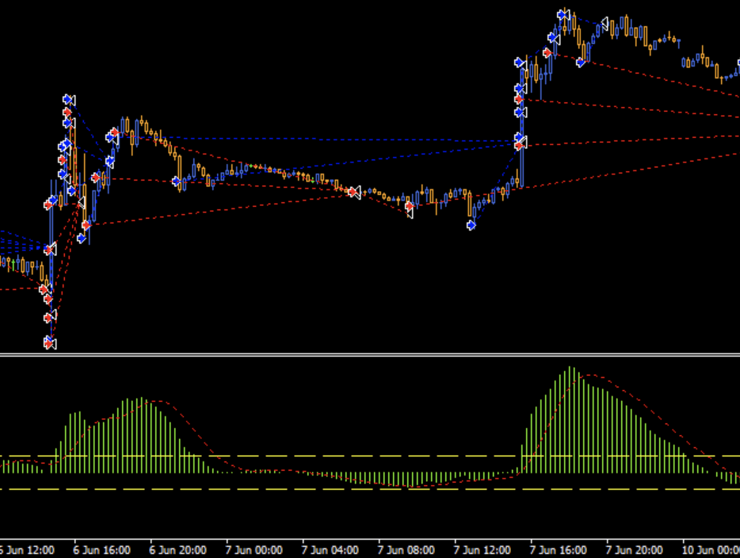
Task: Select the upper yellow dashed level line
Action: point(370,457)
